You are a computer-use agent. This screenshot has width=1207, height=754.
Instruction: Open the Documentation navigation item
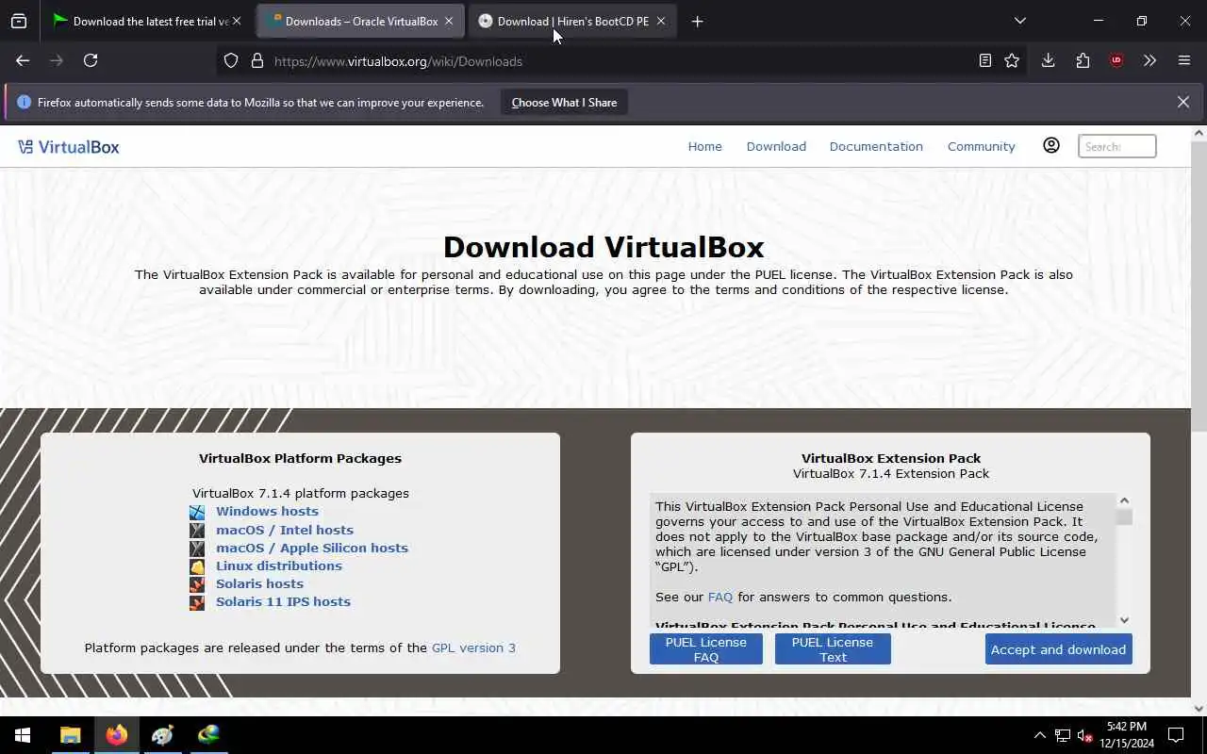click(x=876, y=146)
